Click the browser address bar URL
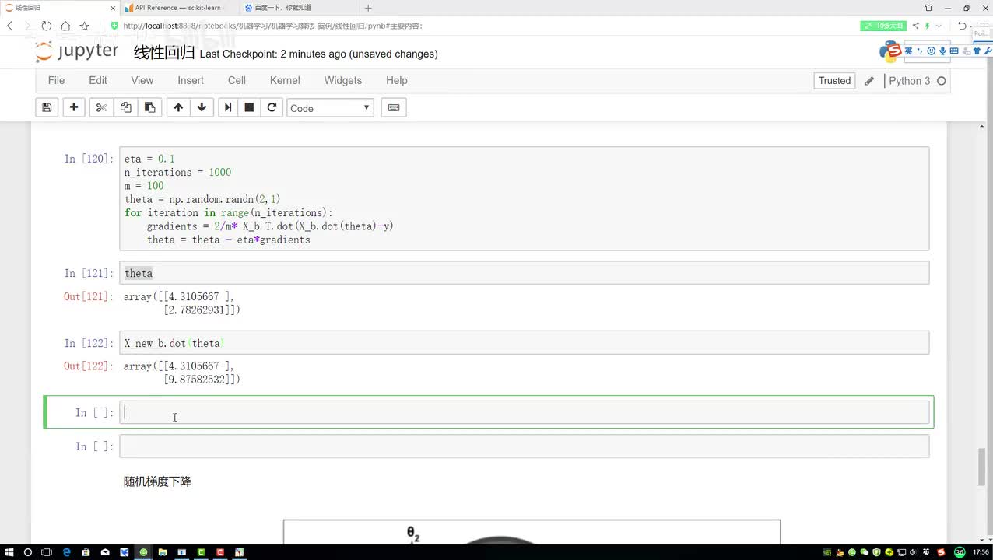Image resolution: width=993 pixels, height=560 pixels. [272, 26]
